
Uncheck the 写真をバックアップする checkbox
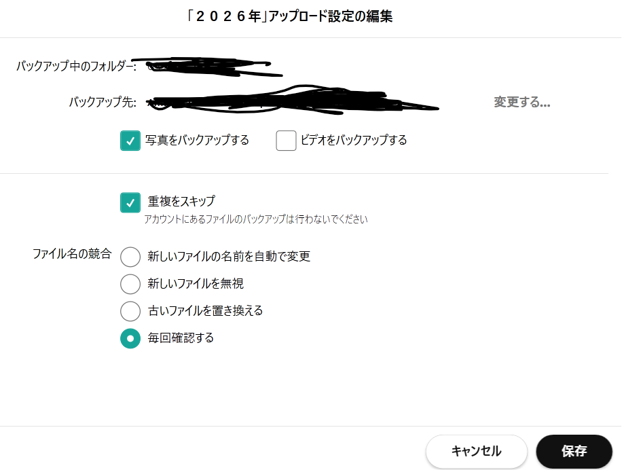(x=130, y=141)
